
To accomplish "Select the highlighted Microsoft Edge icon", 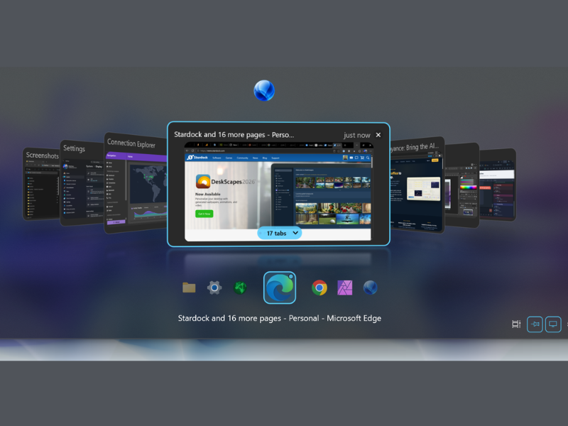I will coord(279,288).
